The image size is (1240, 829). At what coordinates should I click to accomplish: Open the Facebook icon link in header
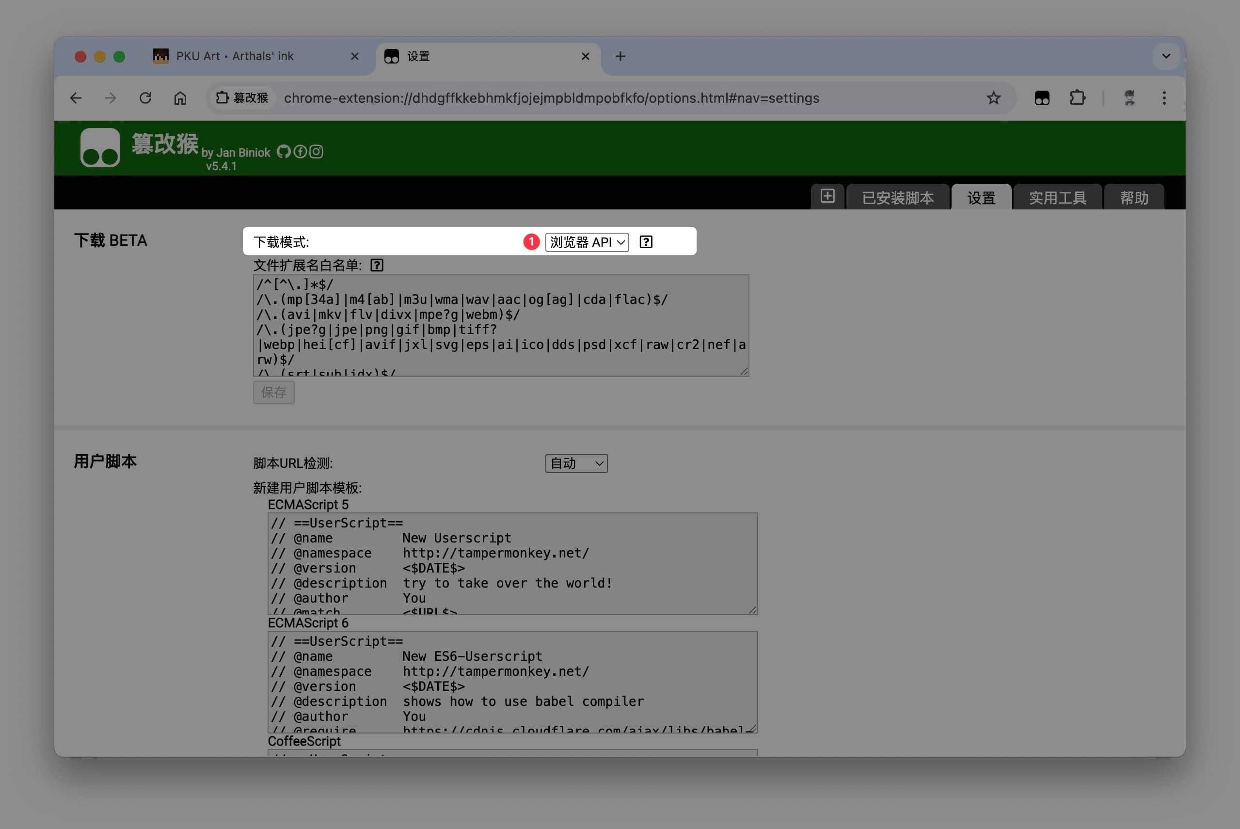click(300, 152)
